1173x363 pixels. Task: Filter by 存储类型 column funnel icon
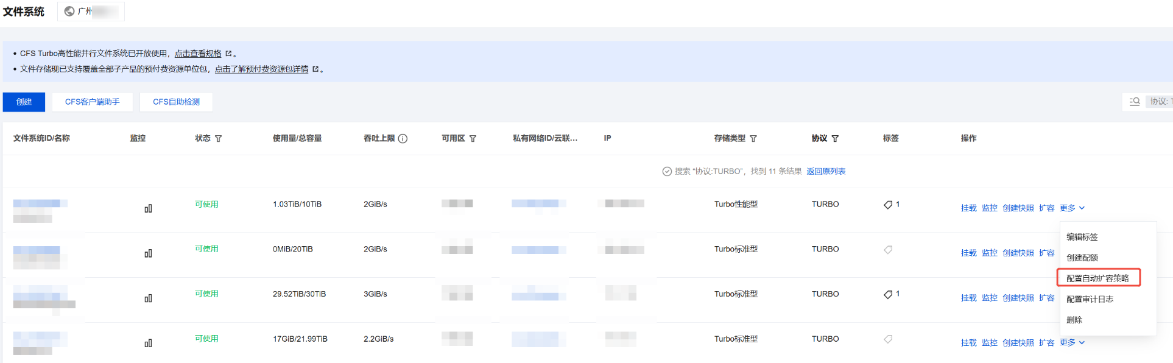tap(753, 139)
